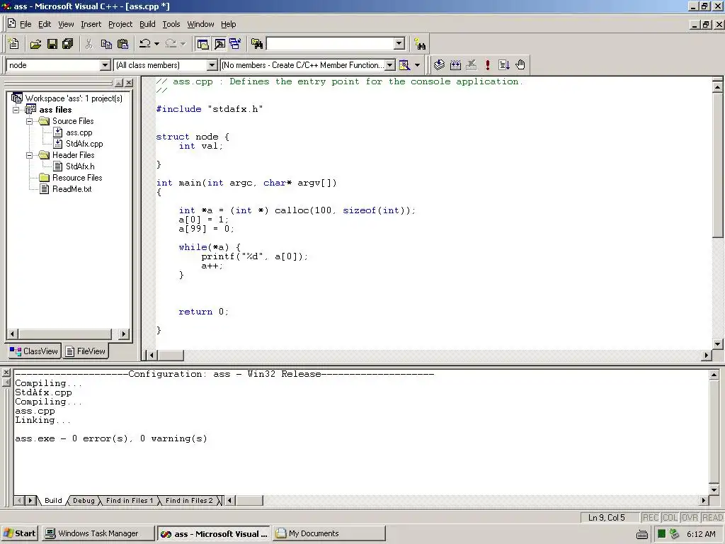This screenshot has width=725, height=544.
Task: Open the View menu
Action: [66, 24]
